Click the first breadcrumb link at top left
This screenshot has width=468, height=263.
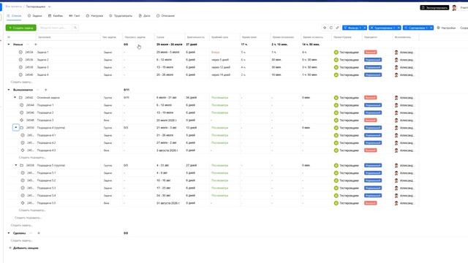tap(13, 7)
